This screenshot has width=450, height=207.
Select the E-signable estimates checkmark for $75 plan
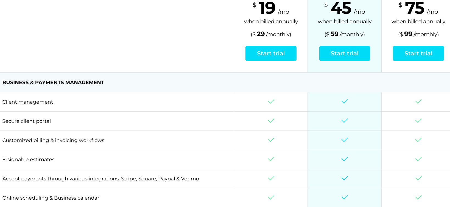click(x=418, y=159)
